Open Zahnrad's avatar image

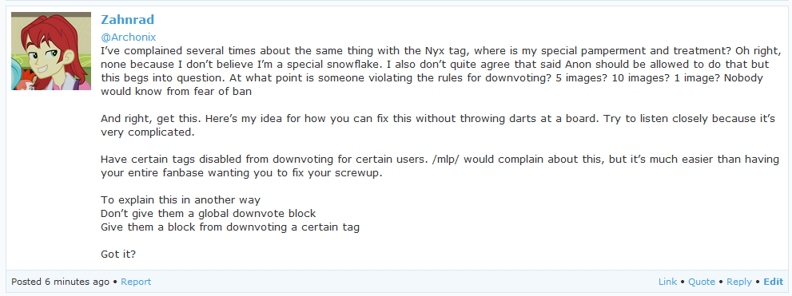click(51, 51)
